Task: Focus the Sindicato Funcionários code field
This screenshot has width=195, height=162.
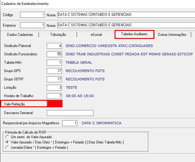Action: coord(54,54)
